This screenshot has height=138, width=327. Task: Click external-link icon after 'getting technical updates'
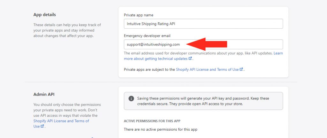tap(190, 59)
